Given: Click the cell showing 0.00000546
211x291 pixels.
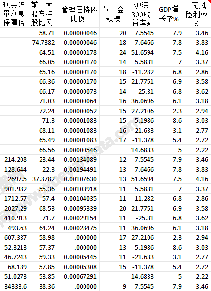Looking at the screenshot, I should click(x=78, y=150).
